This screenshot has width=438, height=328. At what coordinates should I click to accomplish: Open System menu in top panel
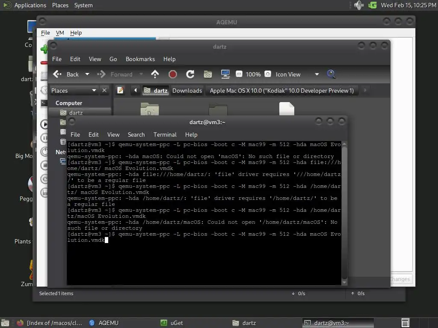[83, 5]
